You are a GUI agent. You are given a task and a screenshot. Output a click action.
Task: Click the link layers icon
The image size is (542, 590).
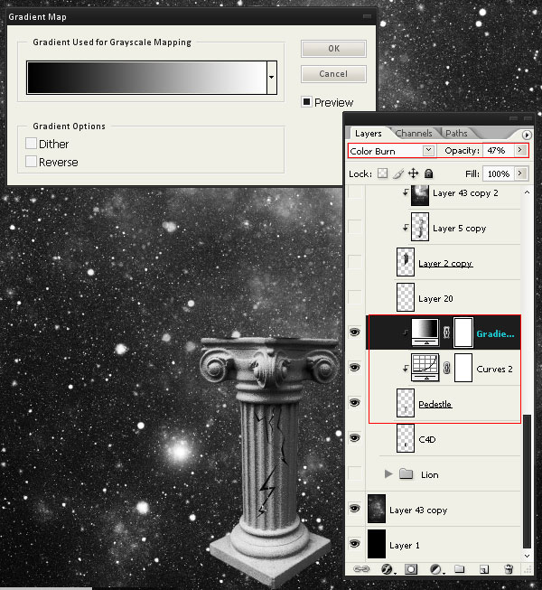click(361, 569)
